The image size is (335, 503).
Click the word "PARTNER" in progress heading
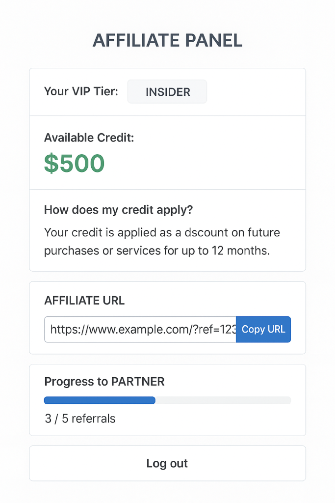click(x=138, y=382)
